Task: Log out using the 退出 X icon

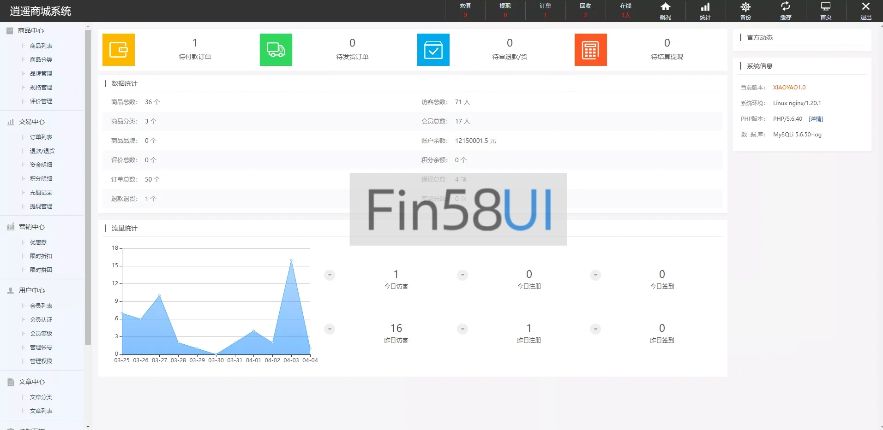Action: (866, 11)
